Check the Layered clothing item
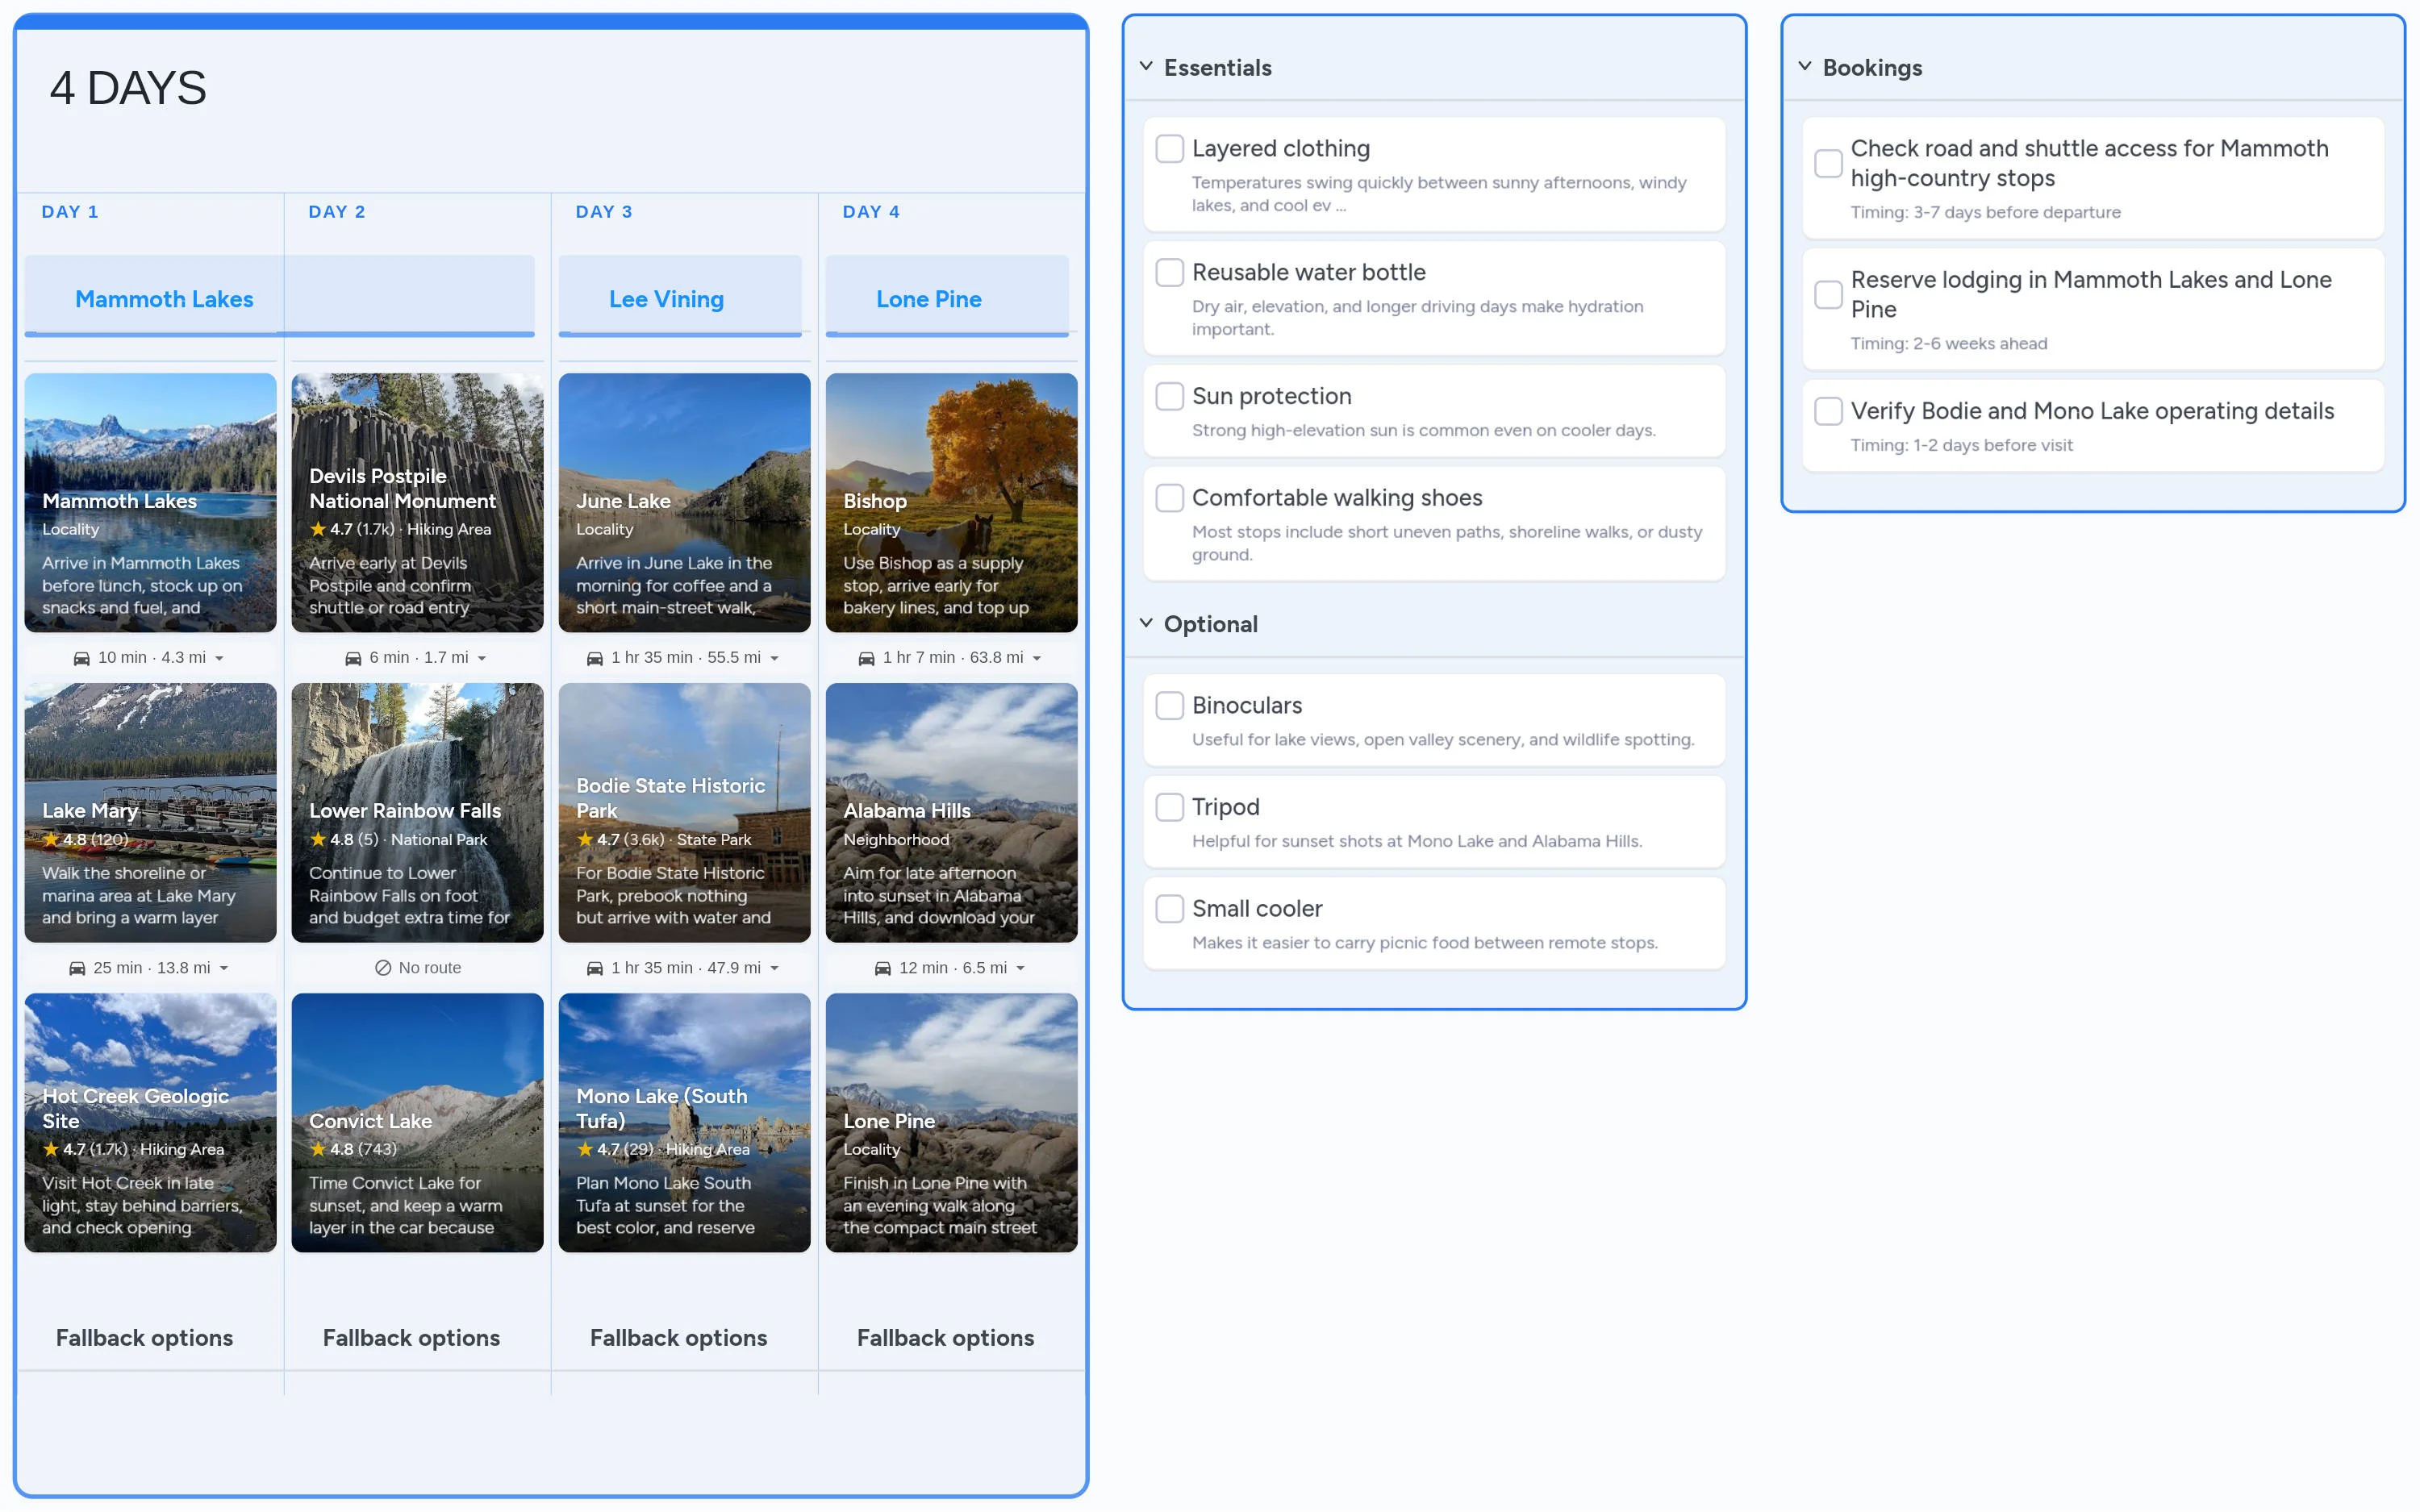 coord(1169,149)
